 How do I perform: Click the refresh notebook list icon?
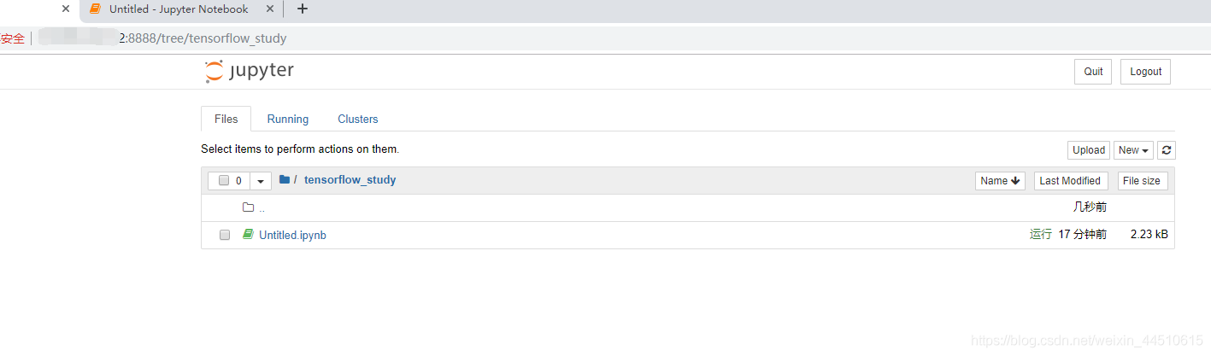coord(1167,150)
